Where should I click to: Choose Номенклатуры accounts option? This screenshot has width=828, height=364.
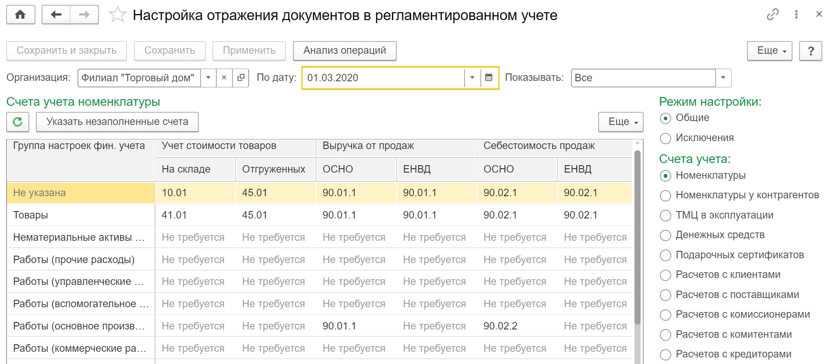point(703,176)
